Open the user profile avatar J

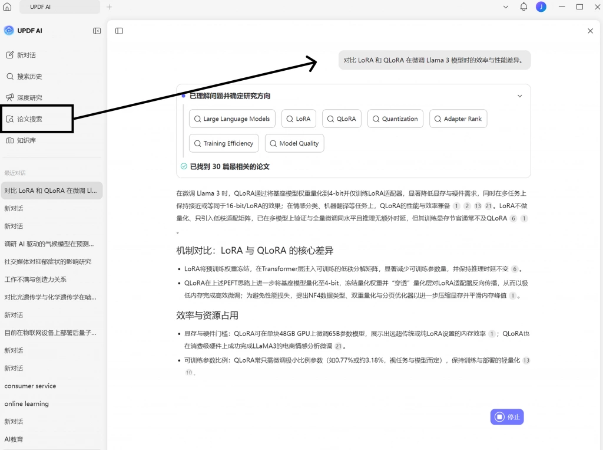[x=541, y=6]
